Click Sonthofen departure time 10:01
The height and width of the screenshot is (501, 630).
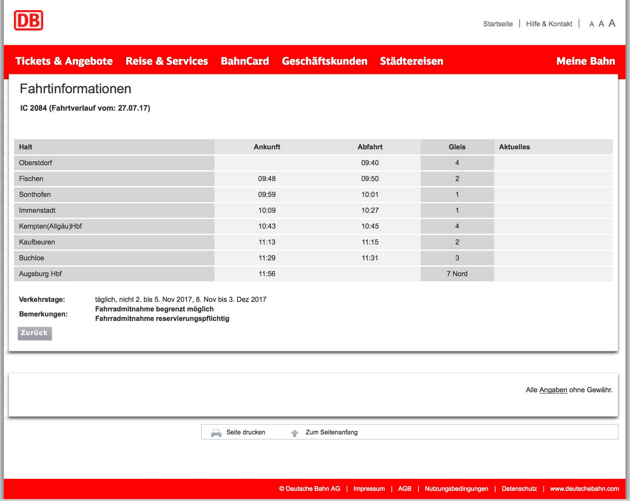pos(370,194)
